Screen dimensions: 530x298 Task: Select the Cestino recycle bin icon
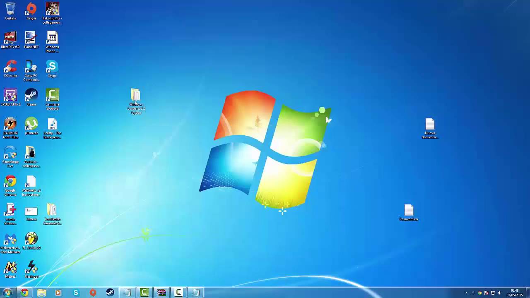tap(10, 12)
